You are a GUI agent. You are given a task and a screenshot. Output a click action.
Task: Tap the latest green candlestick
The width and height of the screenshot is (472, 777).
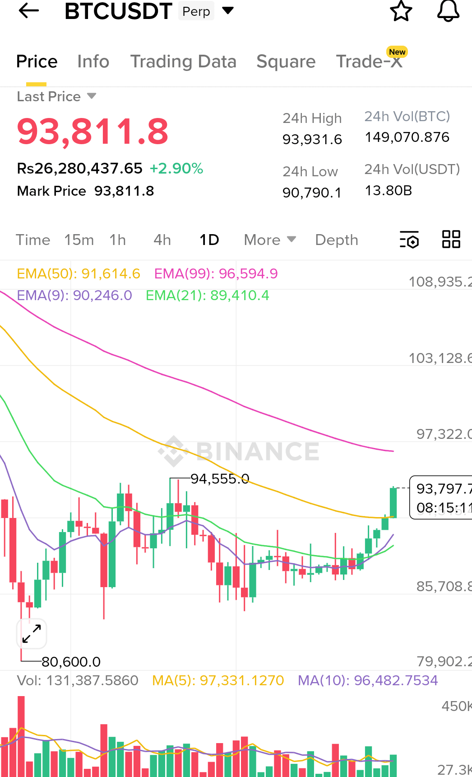click(393, 502)
